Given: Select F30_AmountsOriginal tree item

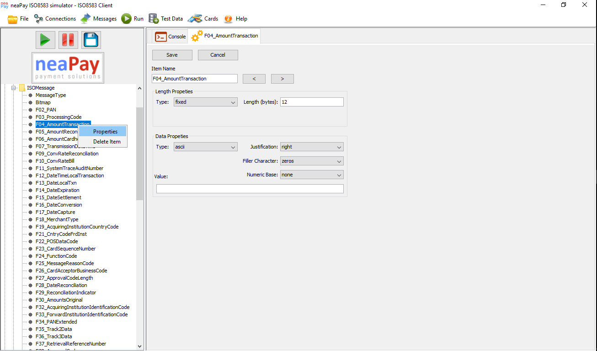Looking at the screenshot, I should 59,300.
